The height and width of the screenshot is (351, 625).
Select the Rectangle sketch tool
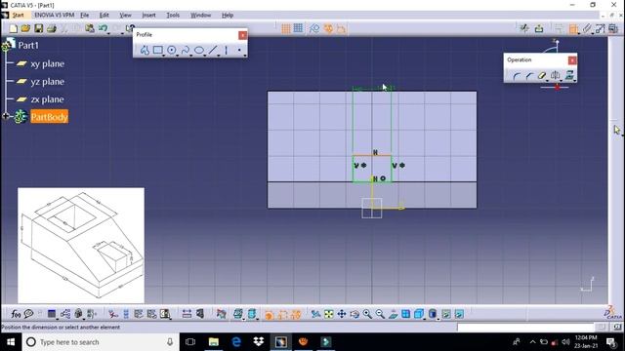tap(158, 50)
